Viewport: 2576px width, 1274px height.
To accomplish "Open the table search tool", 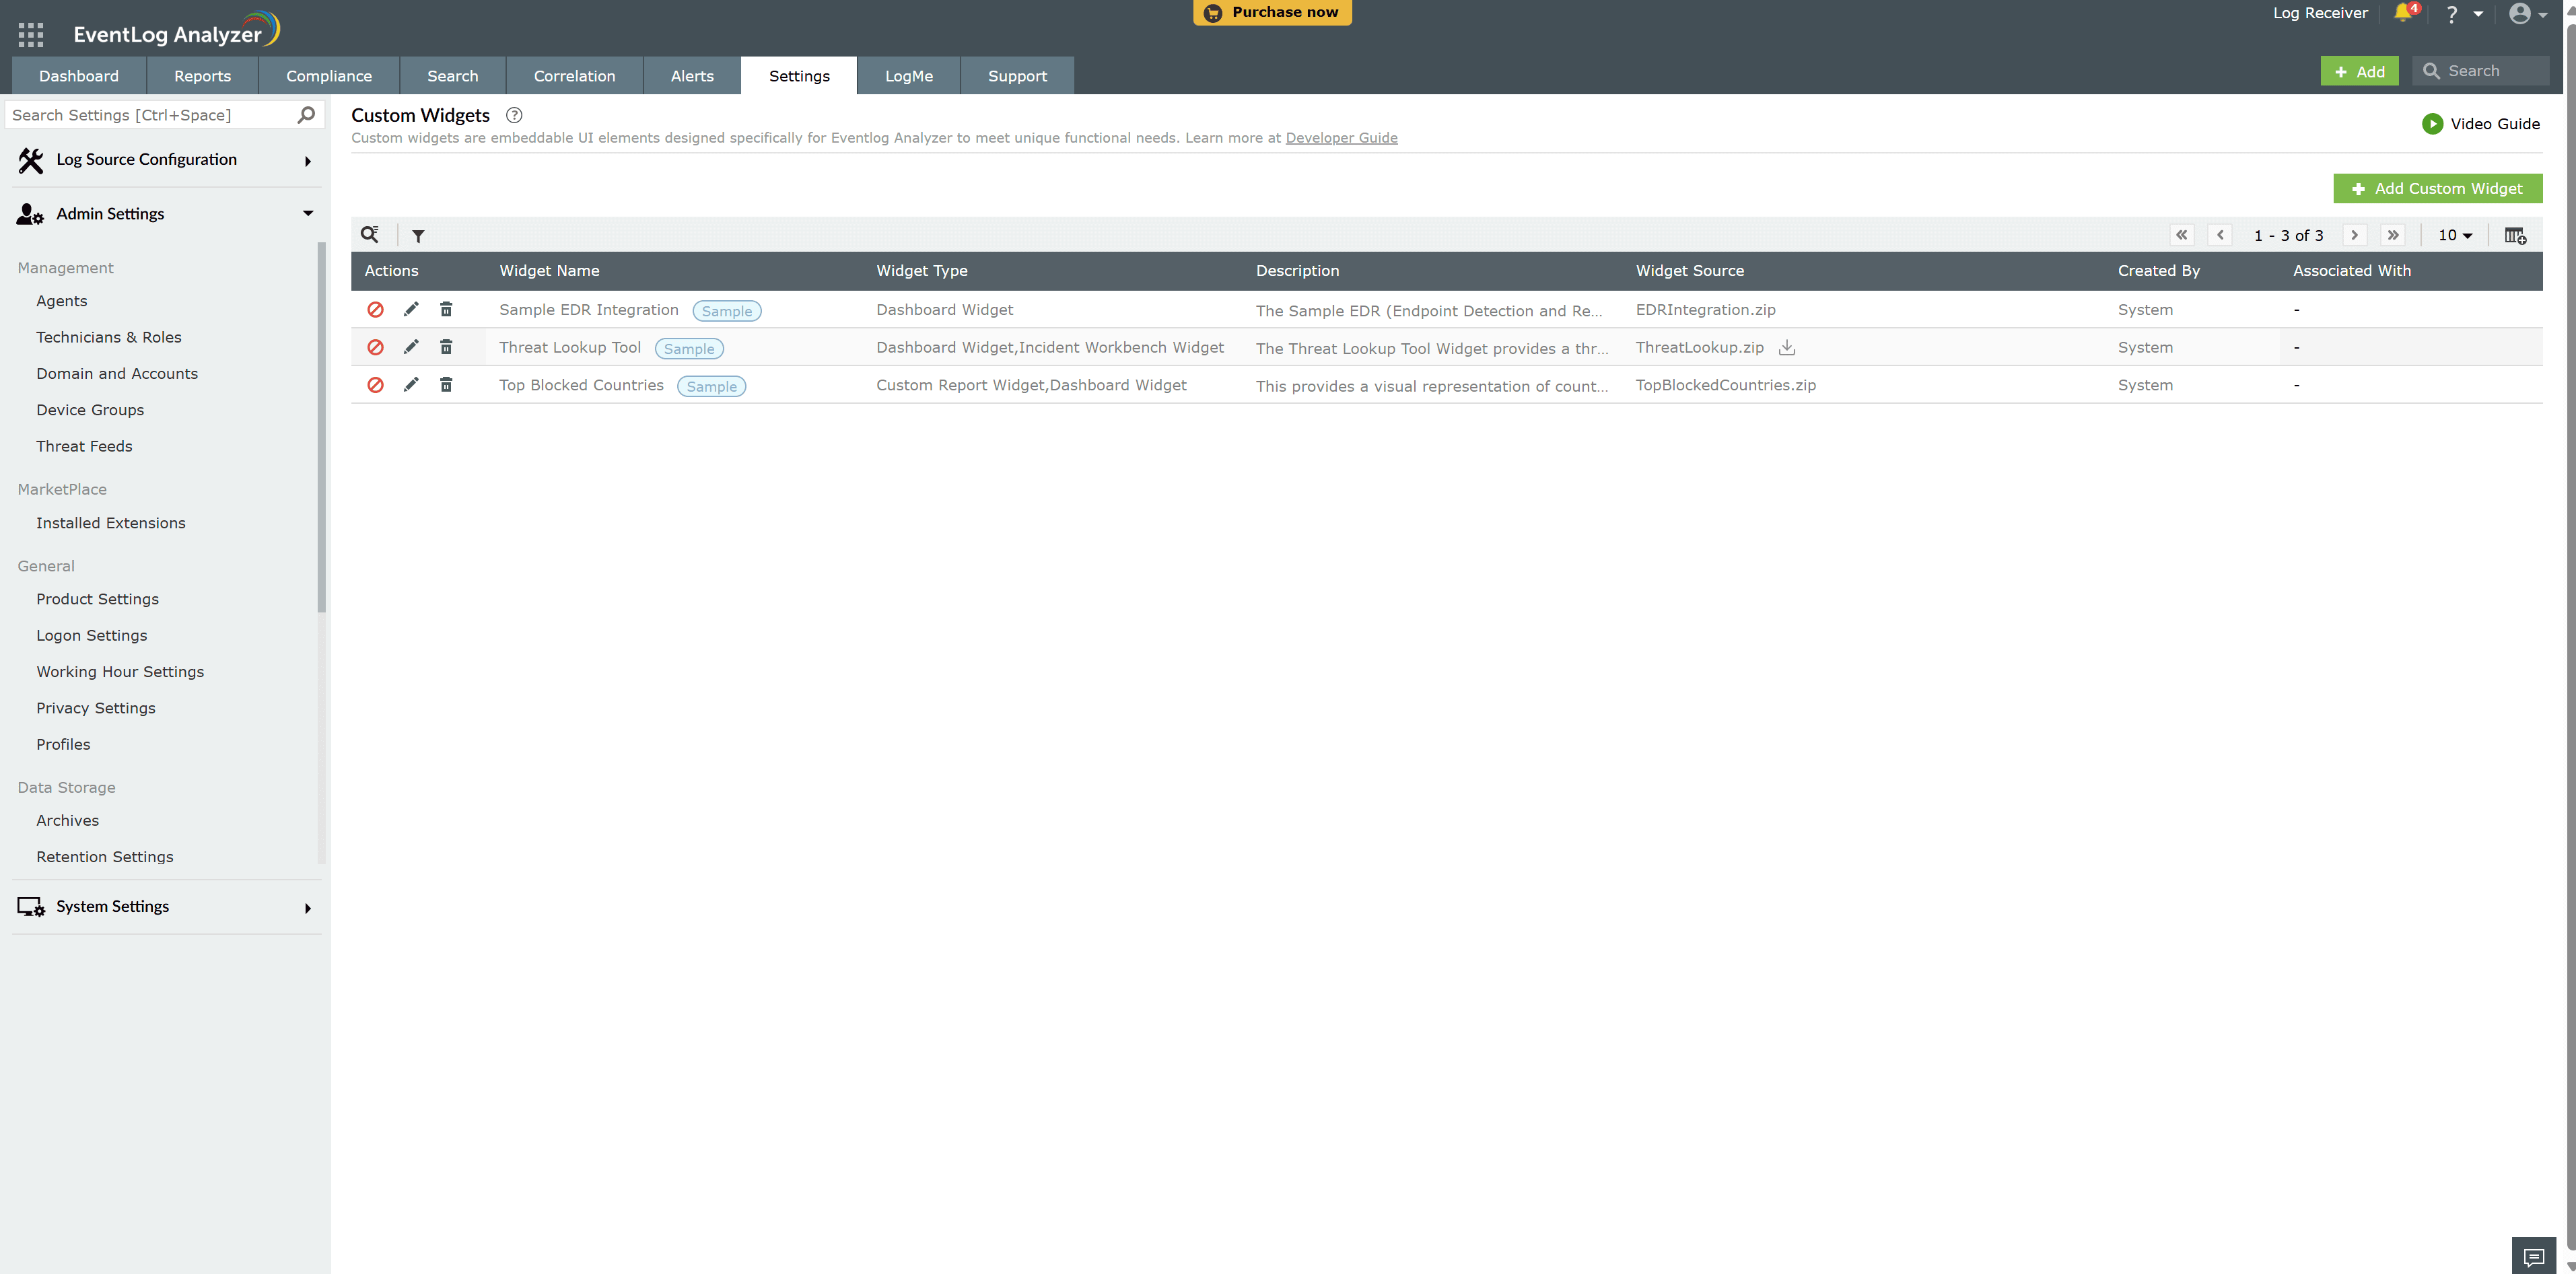I will click(x=370, y=234).
